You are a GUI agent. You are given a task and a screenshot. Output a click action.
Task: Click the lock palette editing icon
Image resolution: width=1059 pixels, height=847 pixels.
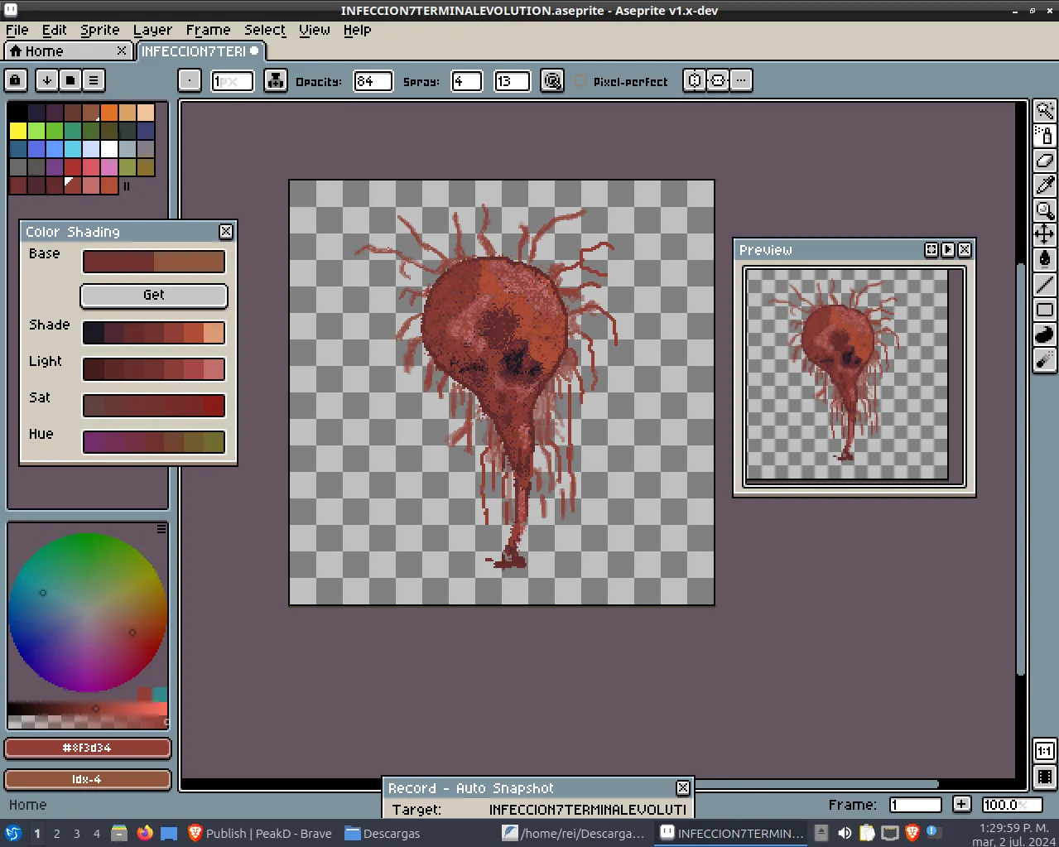16,80
